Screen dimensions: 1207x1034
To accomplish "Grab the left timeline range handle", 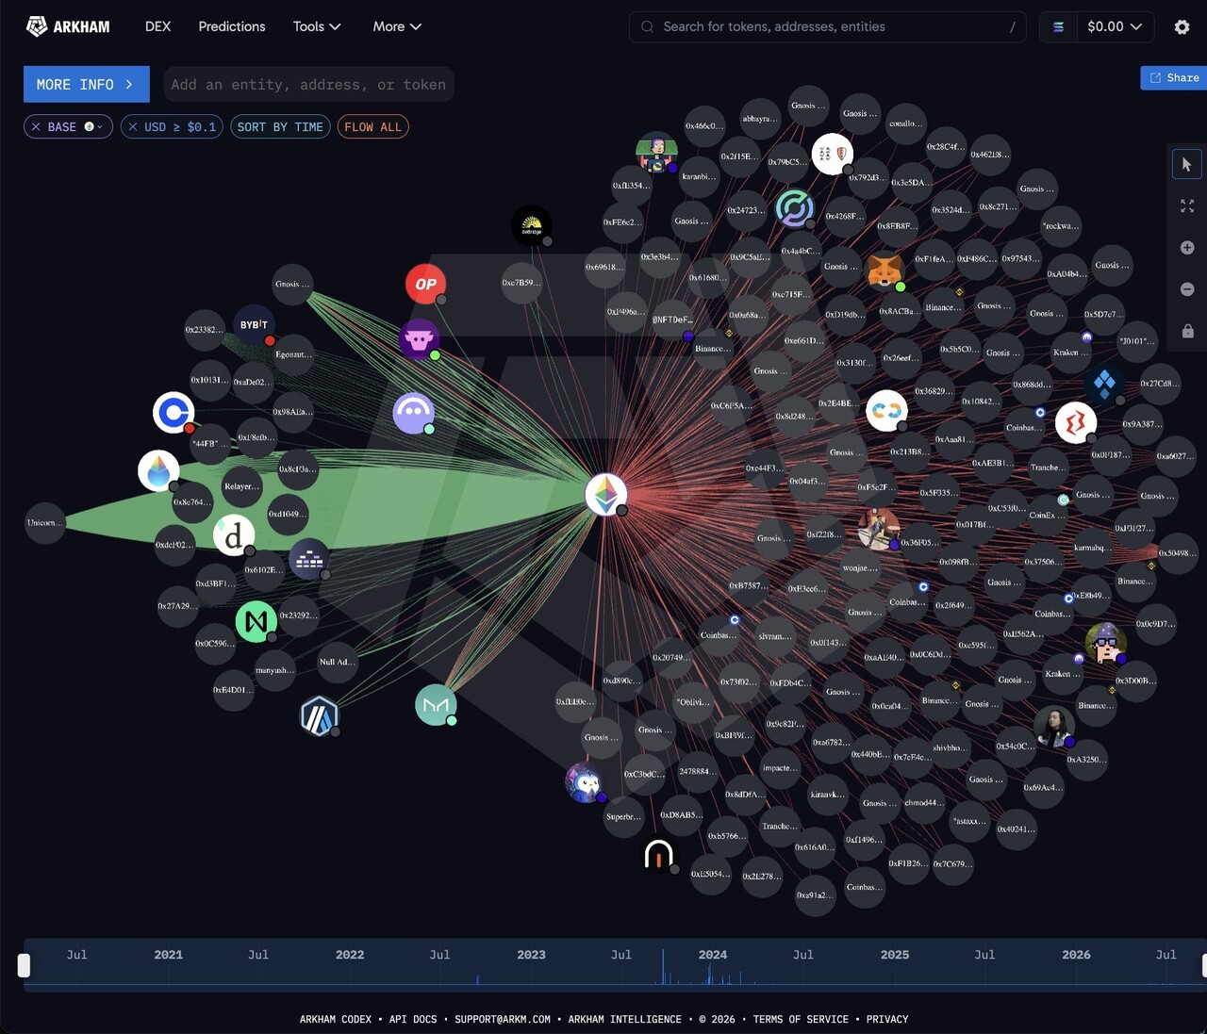I will coord(24,965).
